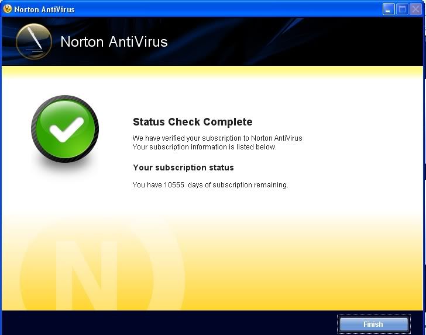The height and width of the screenshot is (335, 426).
Task: Click "Your subscription information is listed below" line
Action: 205,147
